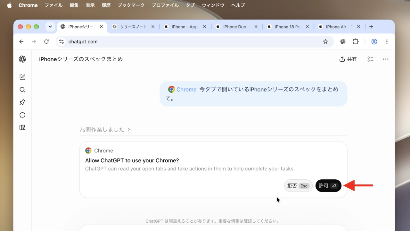Open the chat bubble icon in sidebar
The image size is (410, 231).
[22, 115]
